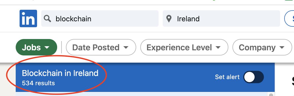Image resolution: width=294 pixels, height=96 pixels.
Task: Open the Company filter dropdown
Action: [262, 47]
